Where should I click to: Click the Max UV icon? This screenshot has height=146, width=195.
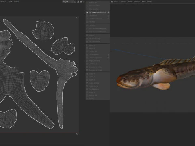[87, 35]
